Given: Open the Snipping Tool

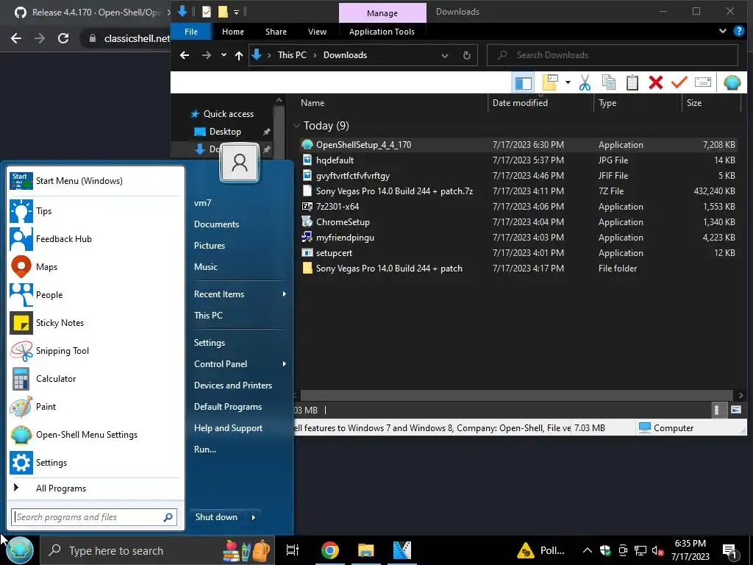Looking at the screenshot, I should [95, 351].
